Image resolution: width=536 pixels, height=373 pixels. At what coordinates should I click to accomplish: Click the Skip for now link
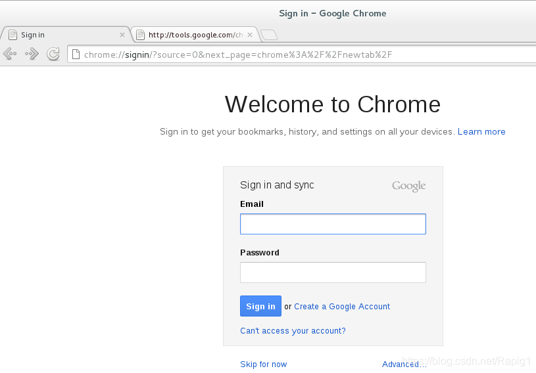coord(264,364)
